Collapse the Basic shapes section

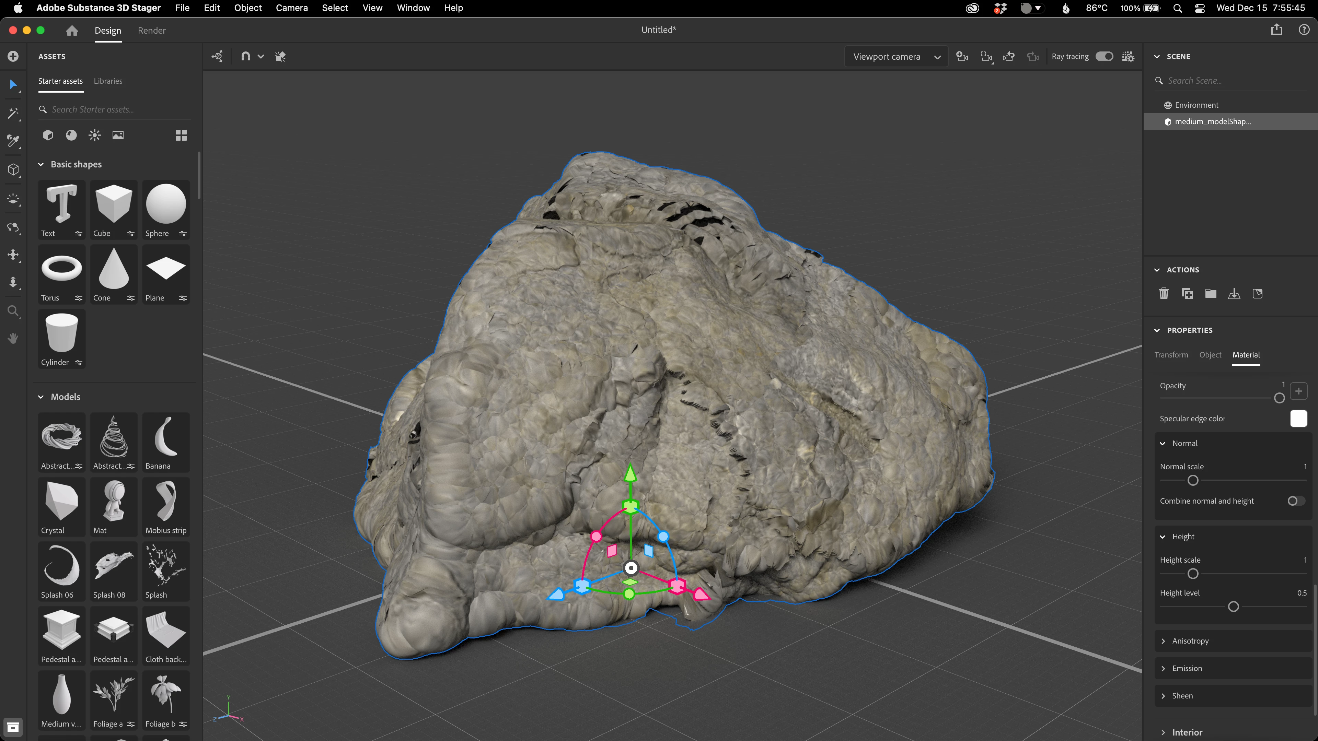point(41,164)
